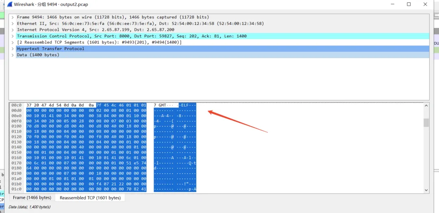
Task: Click the Wireshark shark fin title icon
Action: pyautogui.click(x=9, y=4)
